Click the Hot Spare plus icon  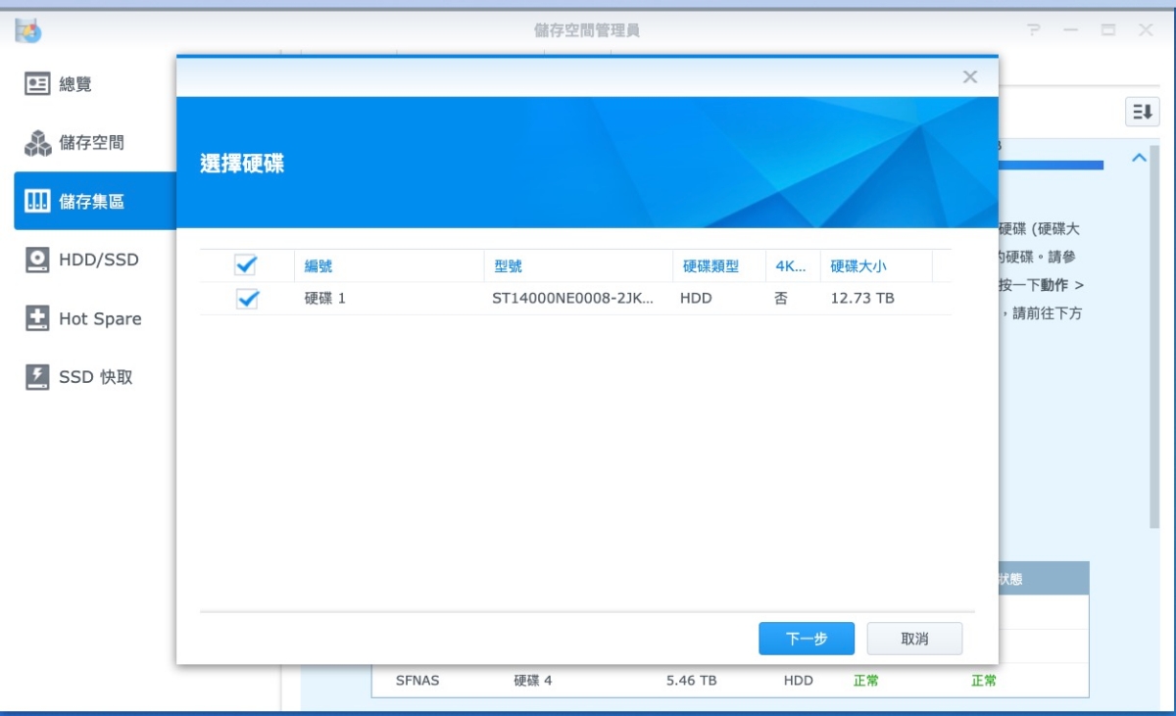pos(37,319)
